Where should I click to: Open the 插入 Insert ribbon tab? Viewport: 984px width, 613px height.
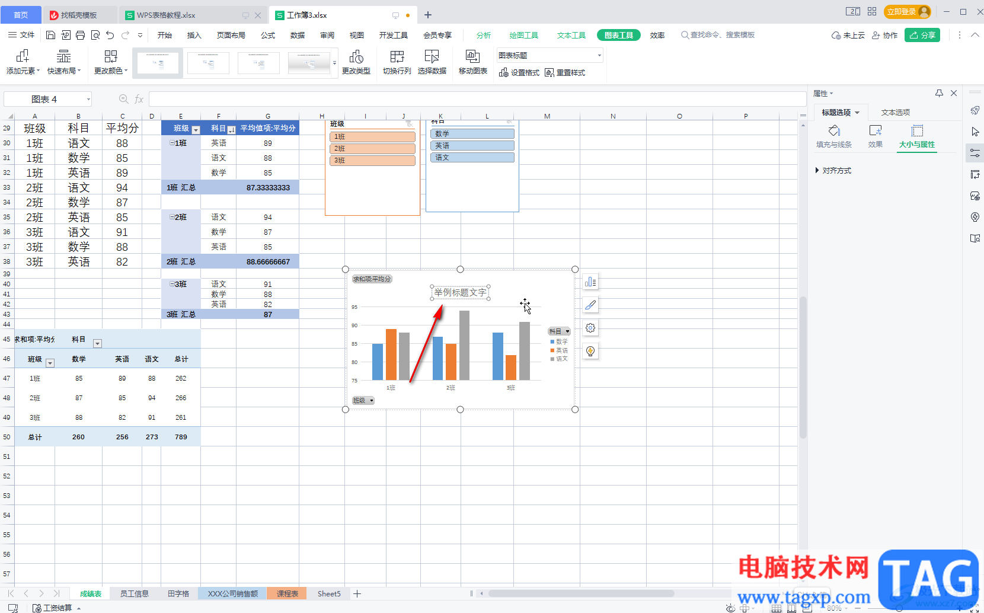(x=194, y=36)
